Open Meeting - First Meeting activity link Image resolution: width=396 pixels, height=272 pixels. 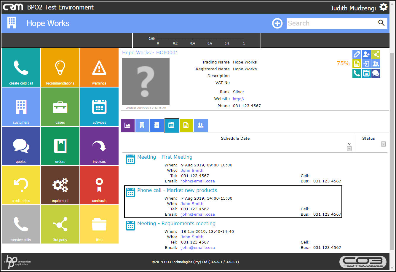click(x=165, y=157)
